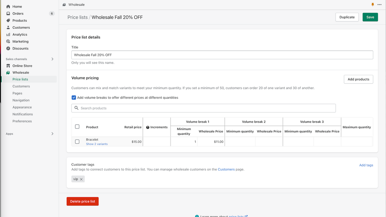This screenshot has height=217, width=386.
Task: Click the Home house icon in sidebar
Action: (8, 6)
